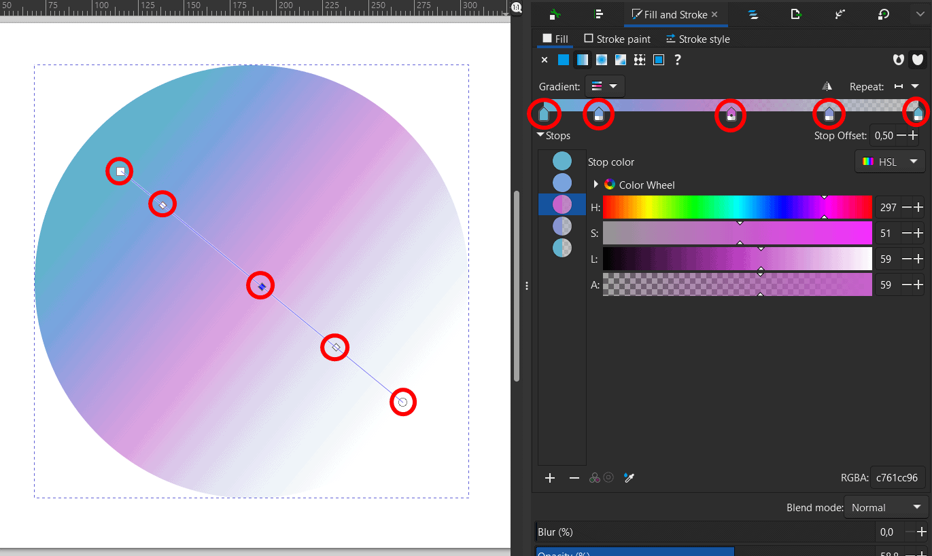Switch to the Stroke style tab
This screenshot has height=556, width=932.
(x=697, y=39)
